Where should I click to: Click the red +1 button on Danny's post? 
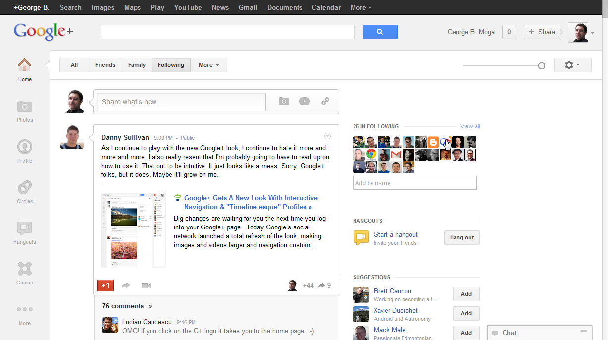(105, 285)
